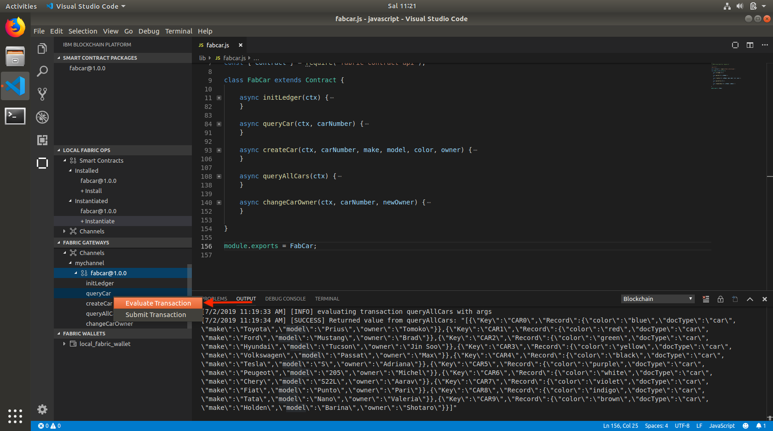Unfold the changeCarOwner function

(x=219, y=203)
